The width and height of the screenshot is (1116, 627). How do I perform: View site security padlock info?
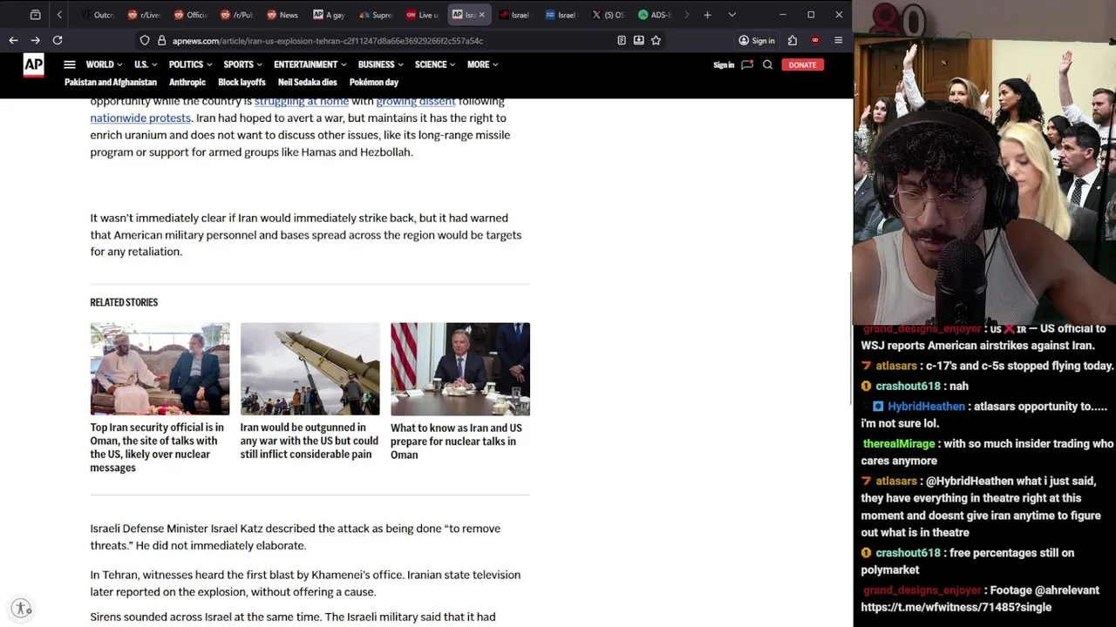[161, 40]
